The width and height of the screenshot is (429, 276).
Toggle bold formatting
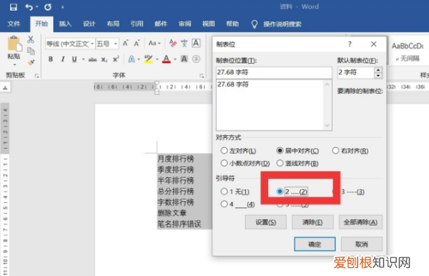51,59
